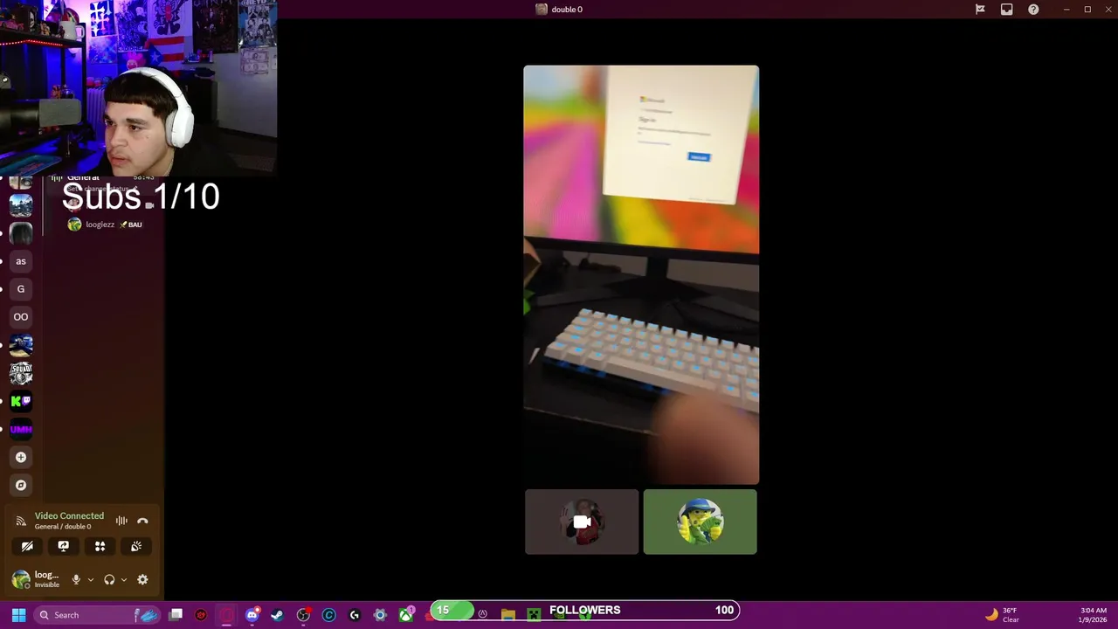Deafen audio with headphone icon
This screenshot has width=1118, height=629.
109,579
